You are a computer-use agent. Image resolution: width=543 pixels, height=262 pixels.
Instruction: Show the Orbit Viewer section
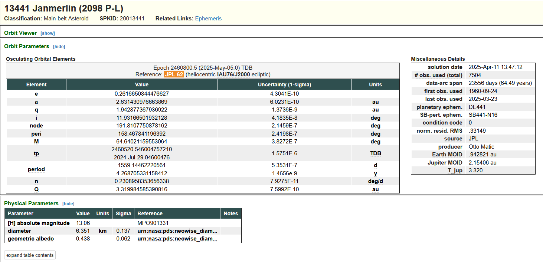pos(48,33)
